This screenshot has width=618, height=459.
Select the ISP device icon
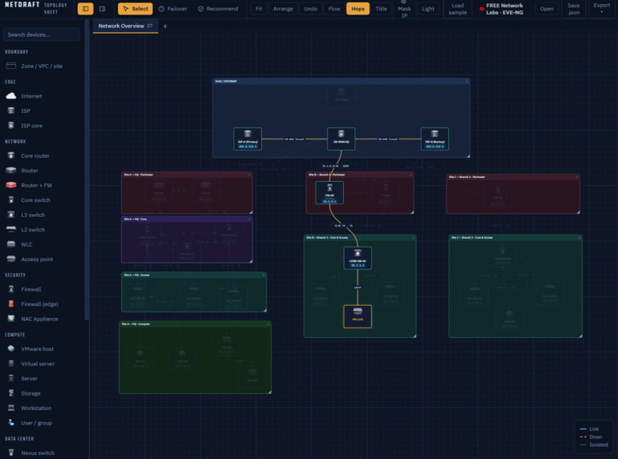pyautogui.click(x=11, y=111)
